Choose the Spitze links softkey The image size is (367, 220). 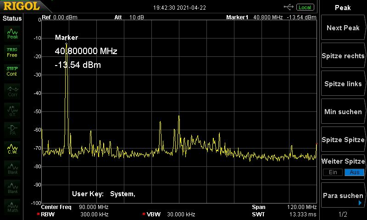[343, 84]
